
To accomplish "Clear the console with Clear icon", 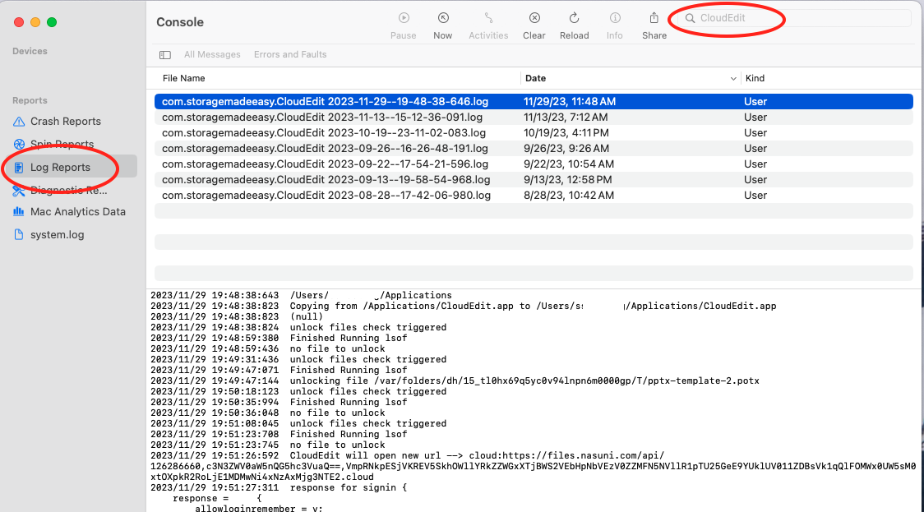I will click(x=534, y=18).
